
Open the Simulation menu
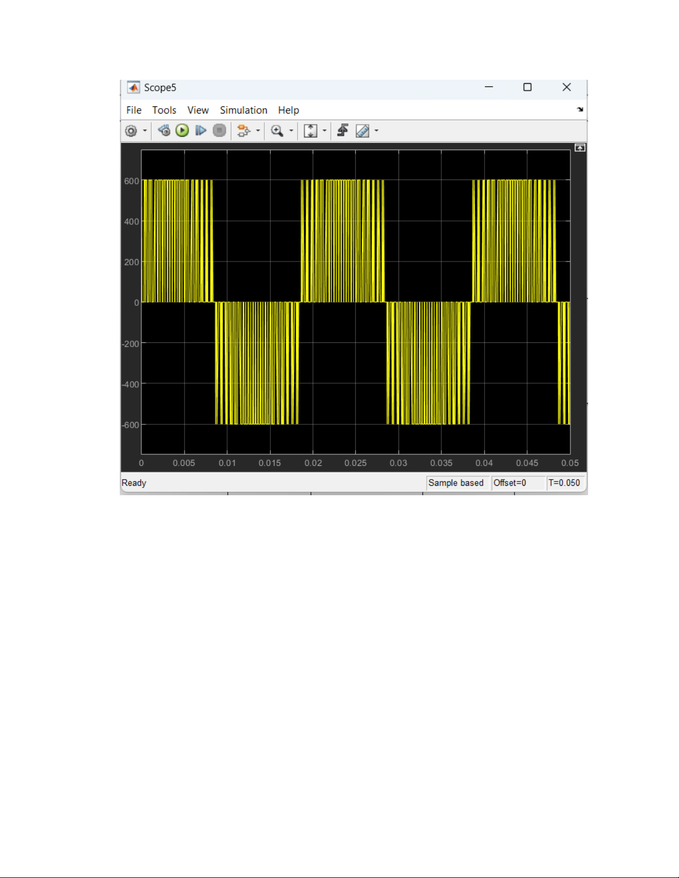pos(243,110)
